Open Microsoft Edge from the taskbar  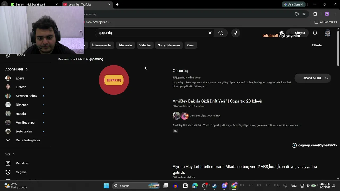click(195, 186)
